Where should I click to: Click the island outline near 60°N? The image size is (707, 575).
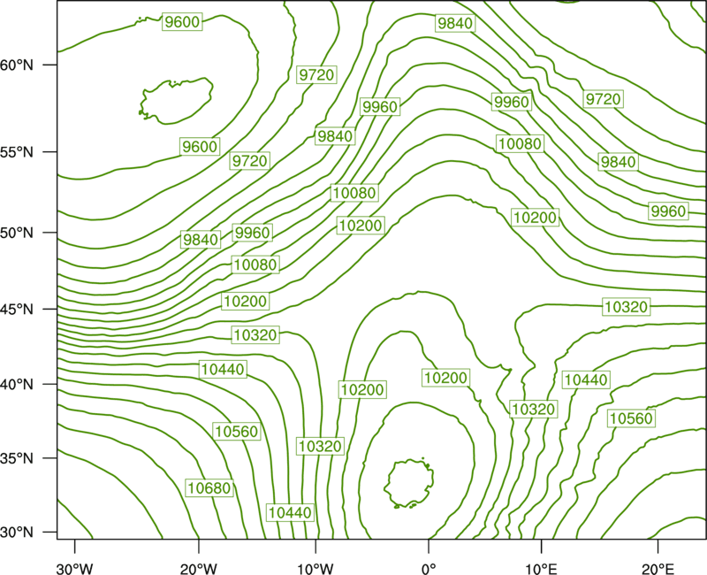[176, 101]
